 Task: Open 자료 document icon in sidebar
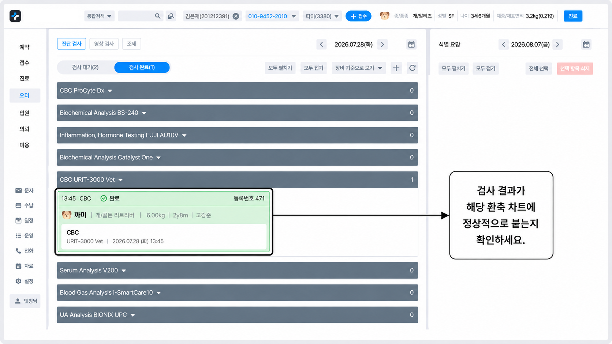coord(19,266)
